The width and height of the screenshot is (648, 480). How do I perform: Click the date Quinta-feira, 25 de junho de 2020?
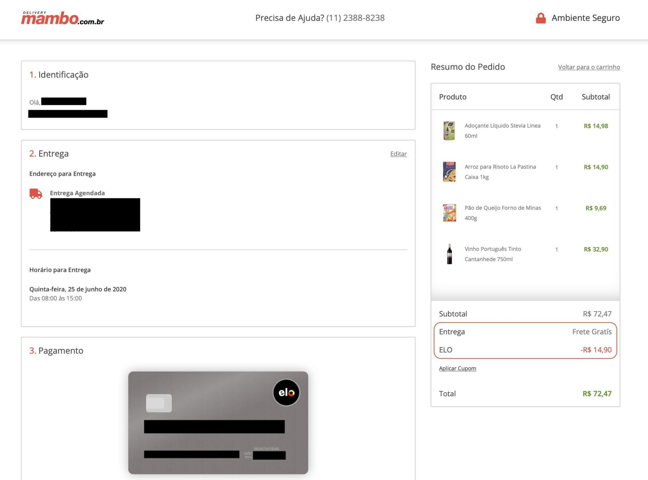78,289
